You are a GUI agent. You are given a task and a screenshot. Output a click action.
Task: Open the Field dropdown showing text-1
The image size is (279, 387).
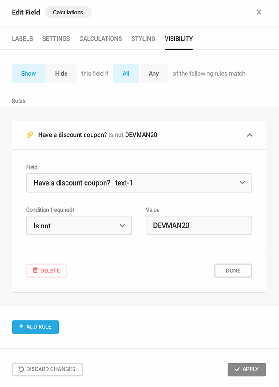[x=139, y=183]
